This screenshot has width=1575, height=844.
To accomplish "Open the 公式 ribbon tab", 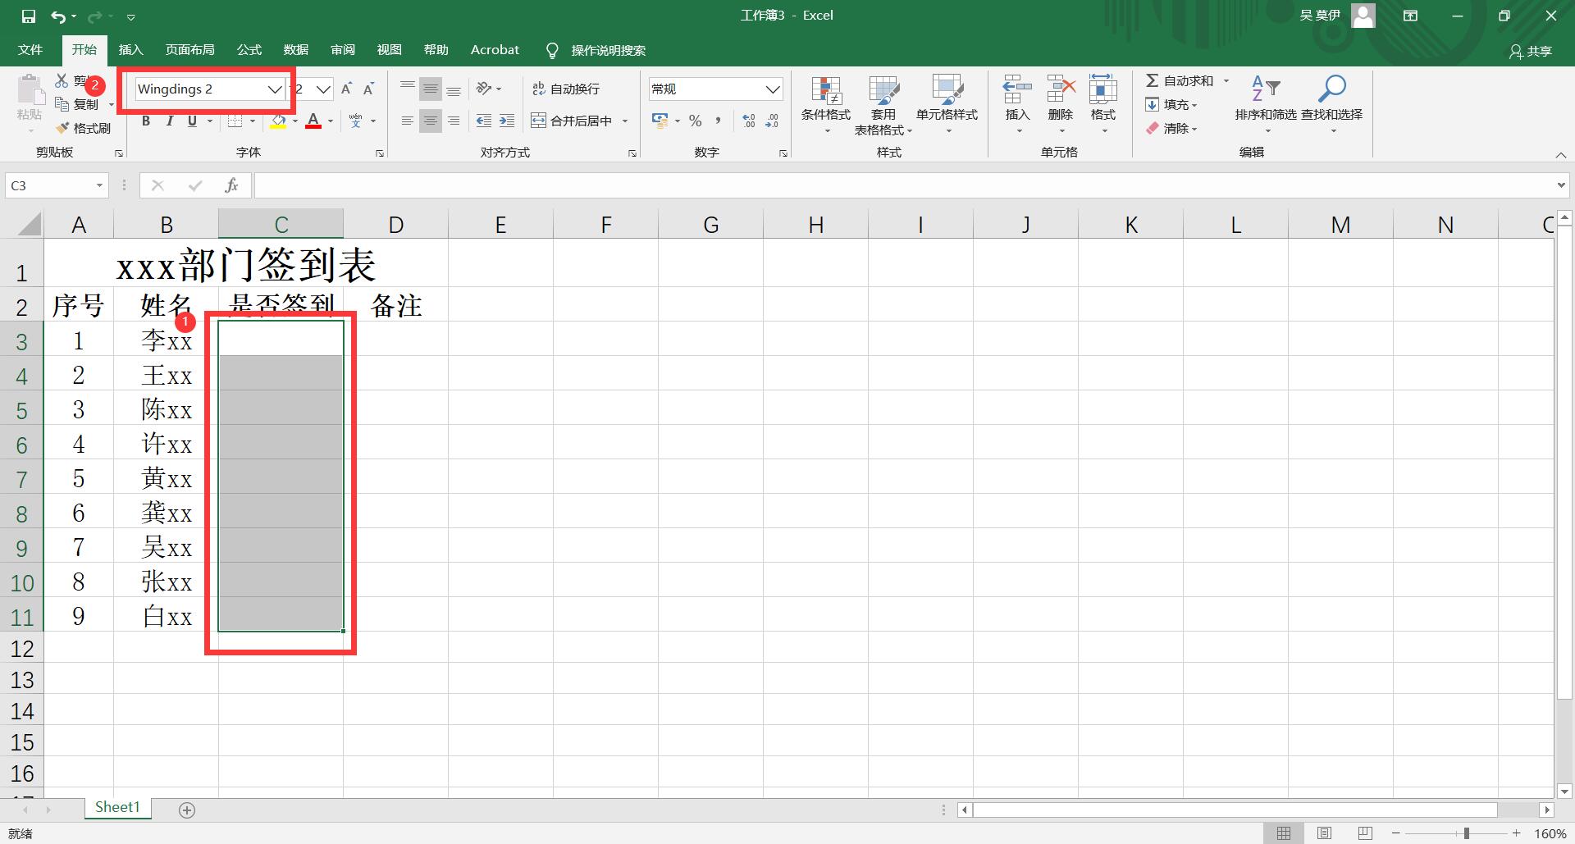I will pyautogui.click(x=249, y=50).
